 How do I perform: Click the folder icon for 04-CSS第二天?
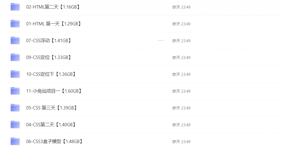click(x=15, y=125)
